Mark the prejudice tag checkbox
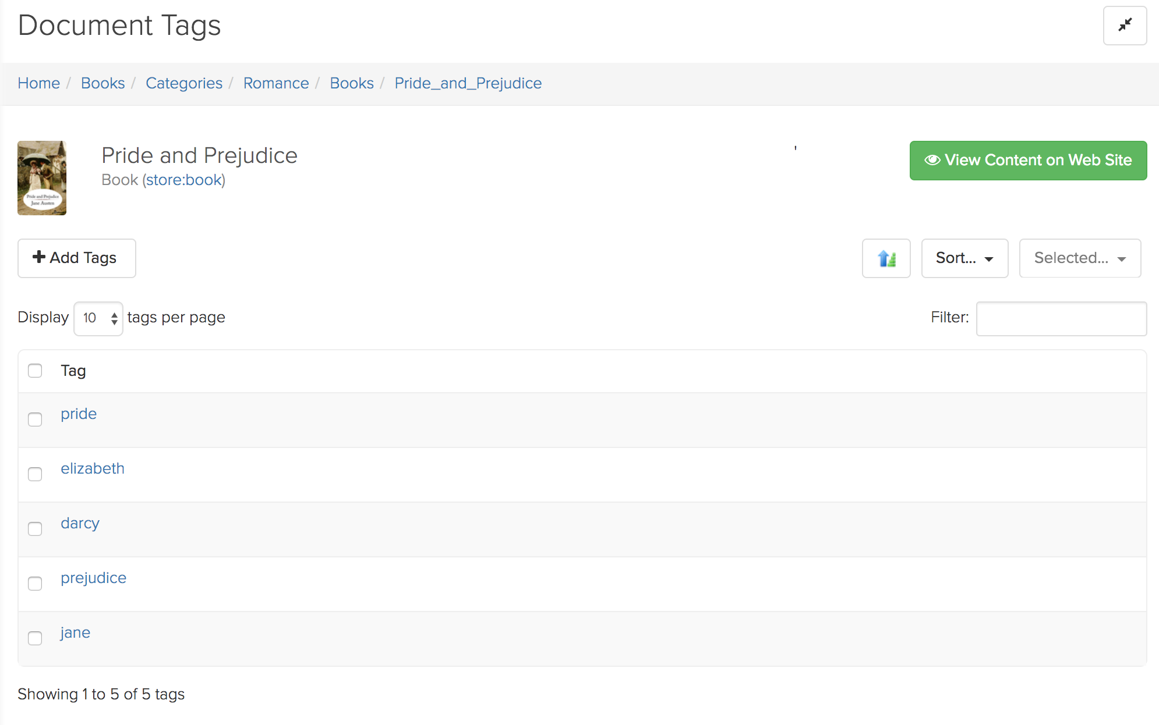Image resolution: width=1159 pixels, height=725 pixels. [35, 584]
